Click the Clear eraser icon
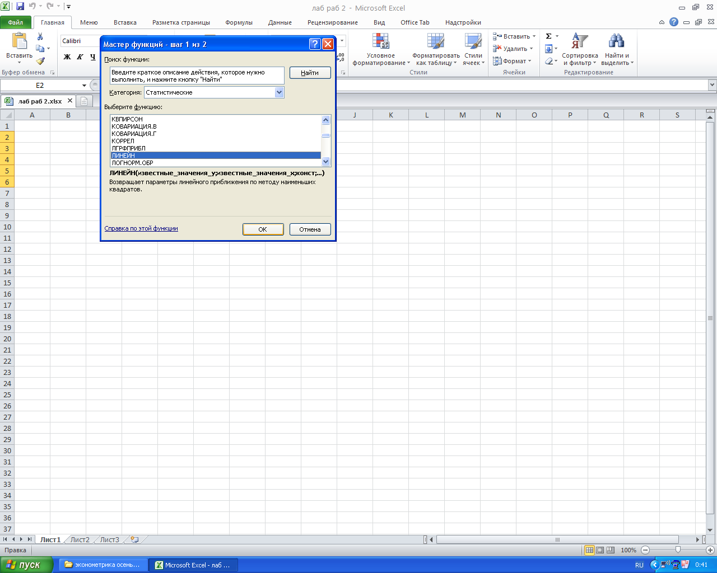Screen dimensions: 717x573 [x=549, y=61]
